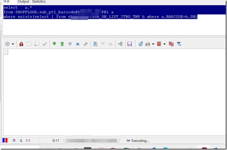Click the 0:11 elapsed time text
227x150 pixels.
pos(56,141)
